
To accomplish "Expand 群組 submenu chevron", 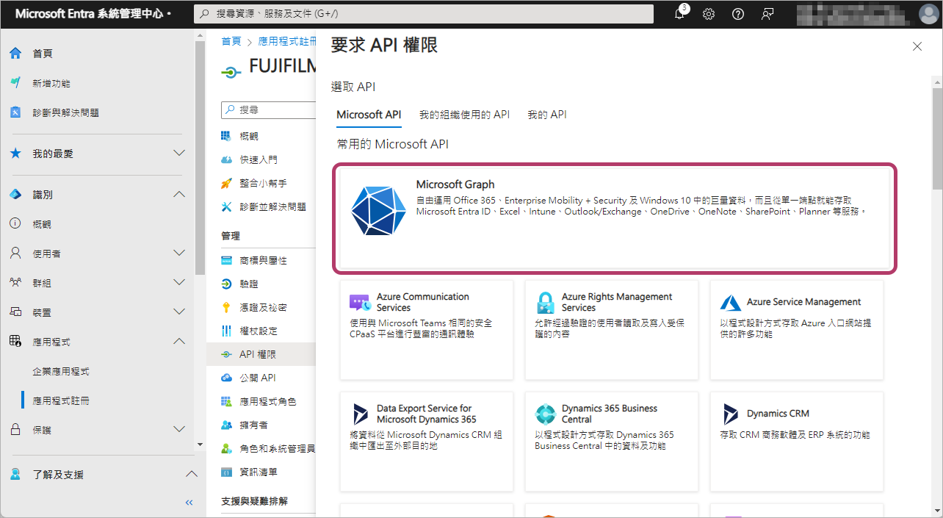I will (179, 283).
